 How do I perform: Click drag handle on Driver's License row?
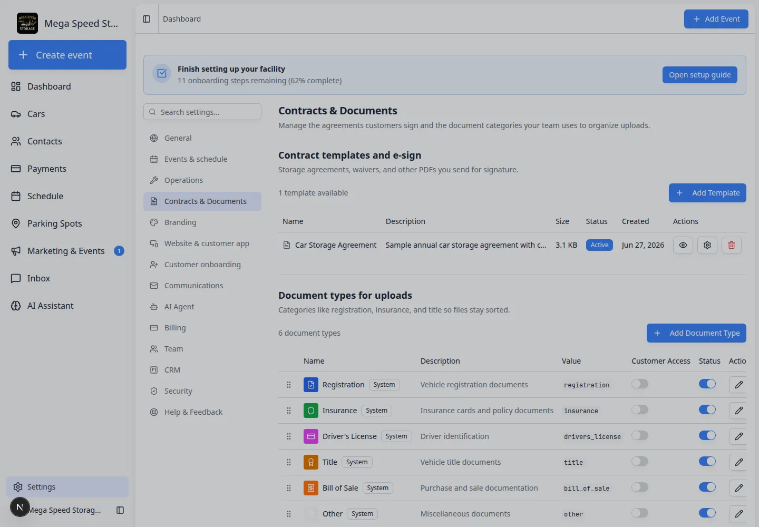[x=289, y=436]
